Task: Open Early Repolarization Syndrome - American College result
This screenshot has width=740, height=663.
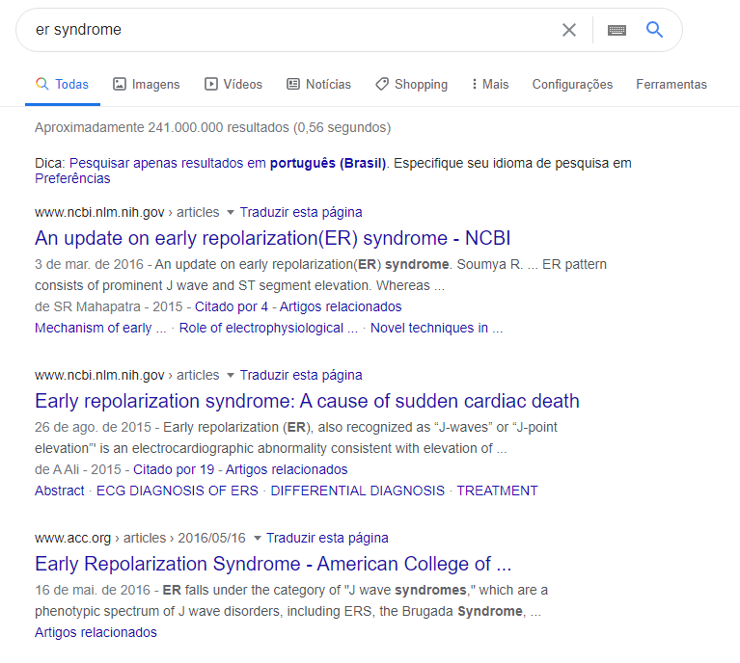Action: [x=273, y=564]
